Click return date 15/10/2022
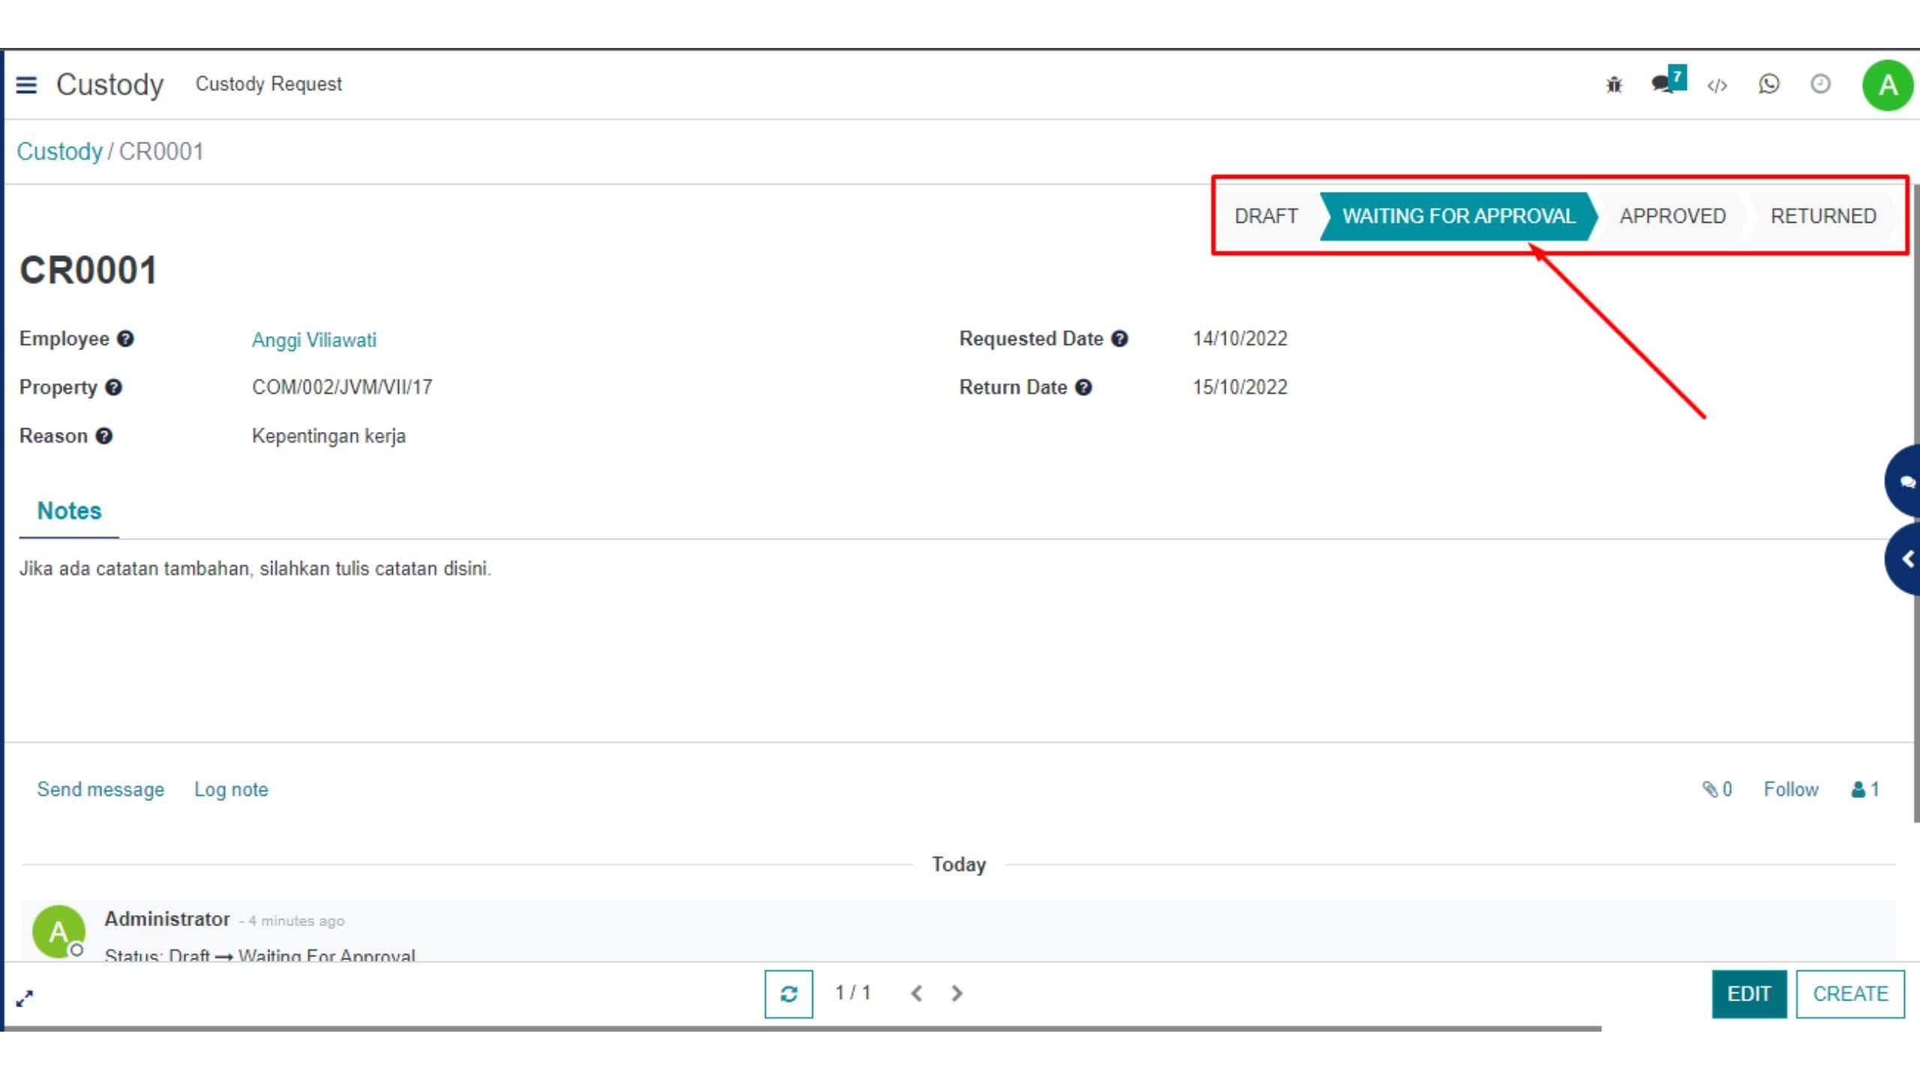 coord(1240,387)
